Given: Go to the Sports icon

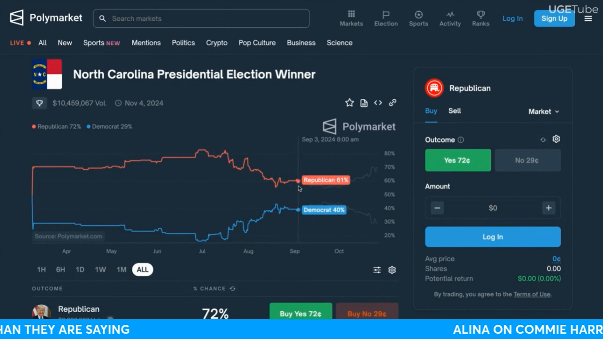Looking at the screenshot, I should (x=418, y=14).
